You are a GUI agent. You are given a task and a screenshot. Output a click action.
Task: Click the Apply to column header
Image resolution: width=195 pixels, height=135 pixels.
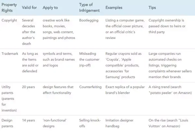click(x=50, y=8)
